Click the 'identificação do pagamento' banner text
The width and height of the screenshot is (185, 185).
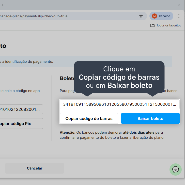pos(29,61)
